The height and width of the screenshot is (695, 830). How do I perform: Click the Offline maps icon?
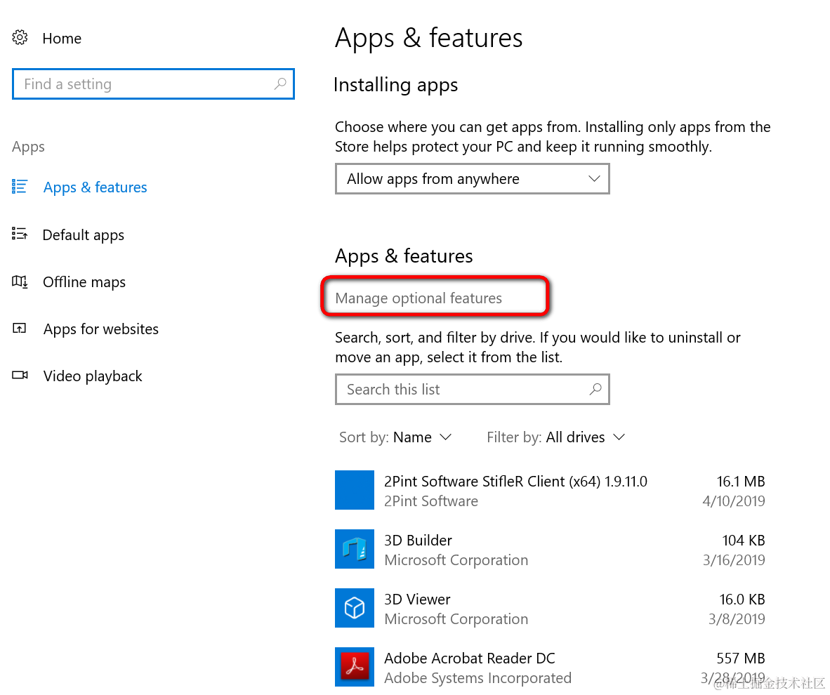click(20, 281)
